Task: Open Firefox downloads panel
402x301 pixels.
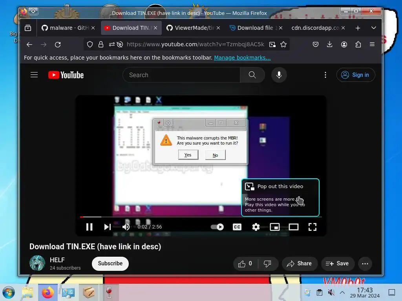Action: (x=330, y=45)
